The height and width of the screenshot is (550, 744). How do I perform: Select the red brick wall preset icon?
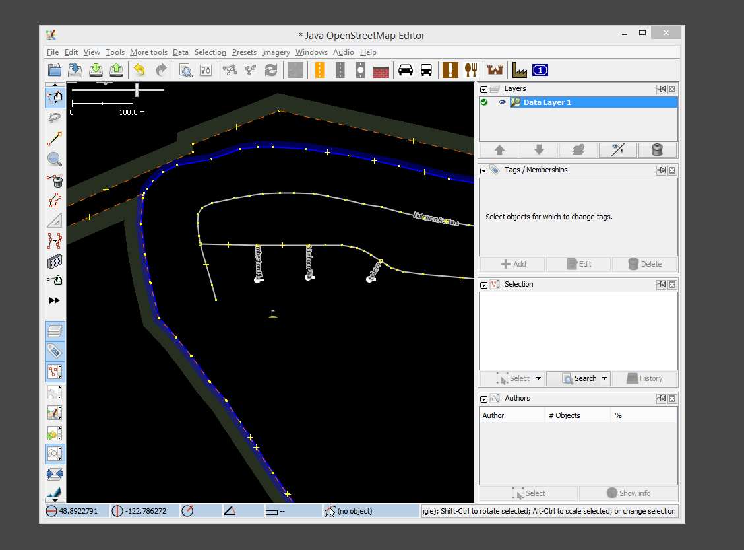[x=381, y=70]
